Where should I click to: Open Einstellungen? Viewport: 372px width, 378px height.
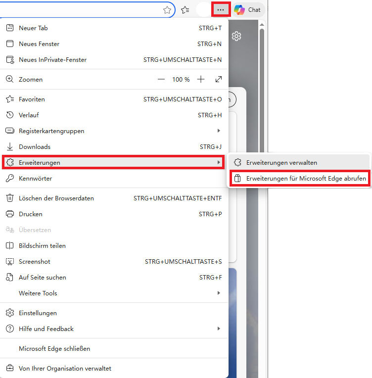(x=114, y=313)
